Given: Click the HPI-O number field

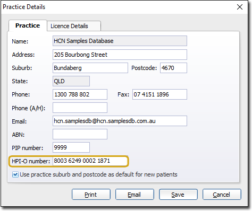Looking at the screenshot, I should [x=90, y=161].
